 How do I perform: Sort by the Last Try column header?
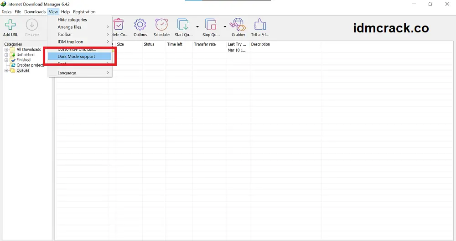click(238, 44)
